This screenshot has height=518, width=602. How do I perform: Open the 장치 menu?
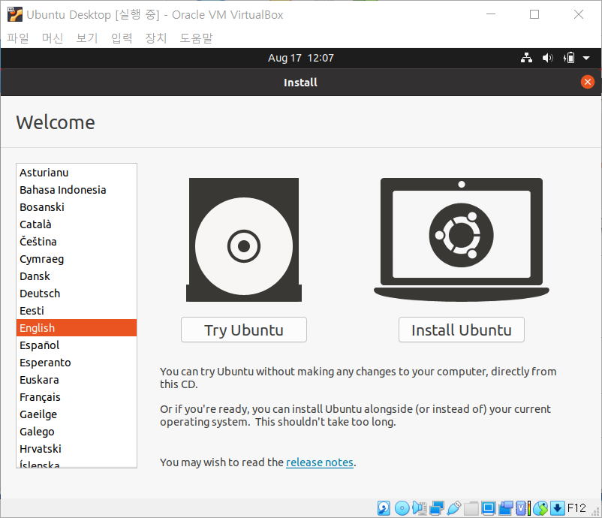click(156, 38)
